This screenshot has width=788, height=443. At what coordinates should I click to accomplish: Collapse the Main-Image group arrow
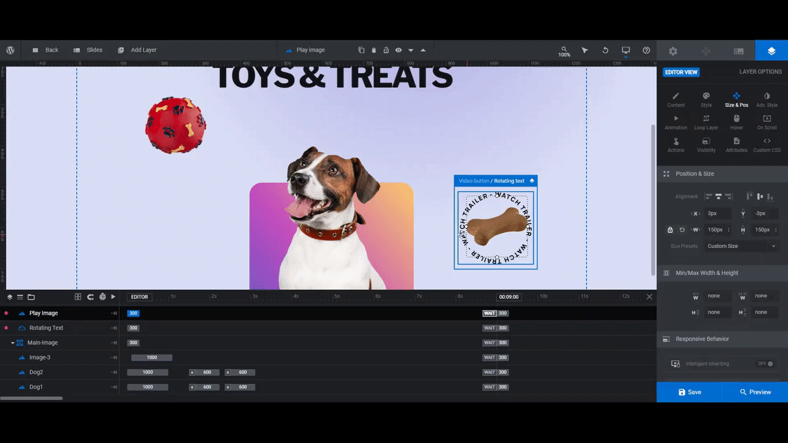coord(12,343)
